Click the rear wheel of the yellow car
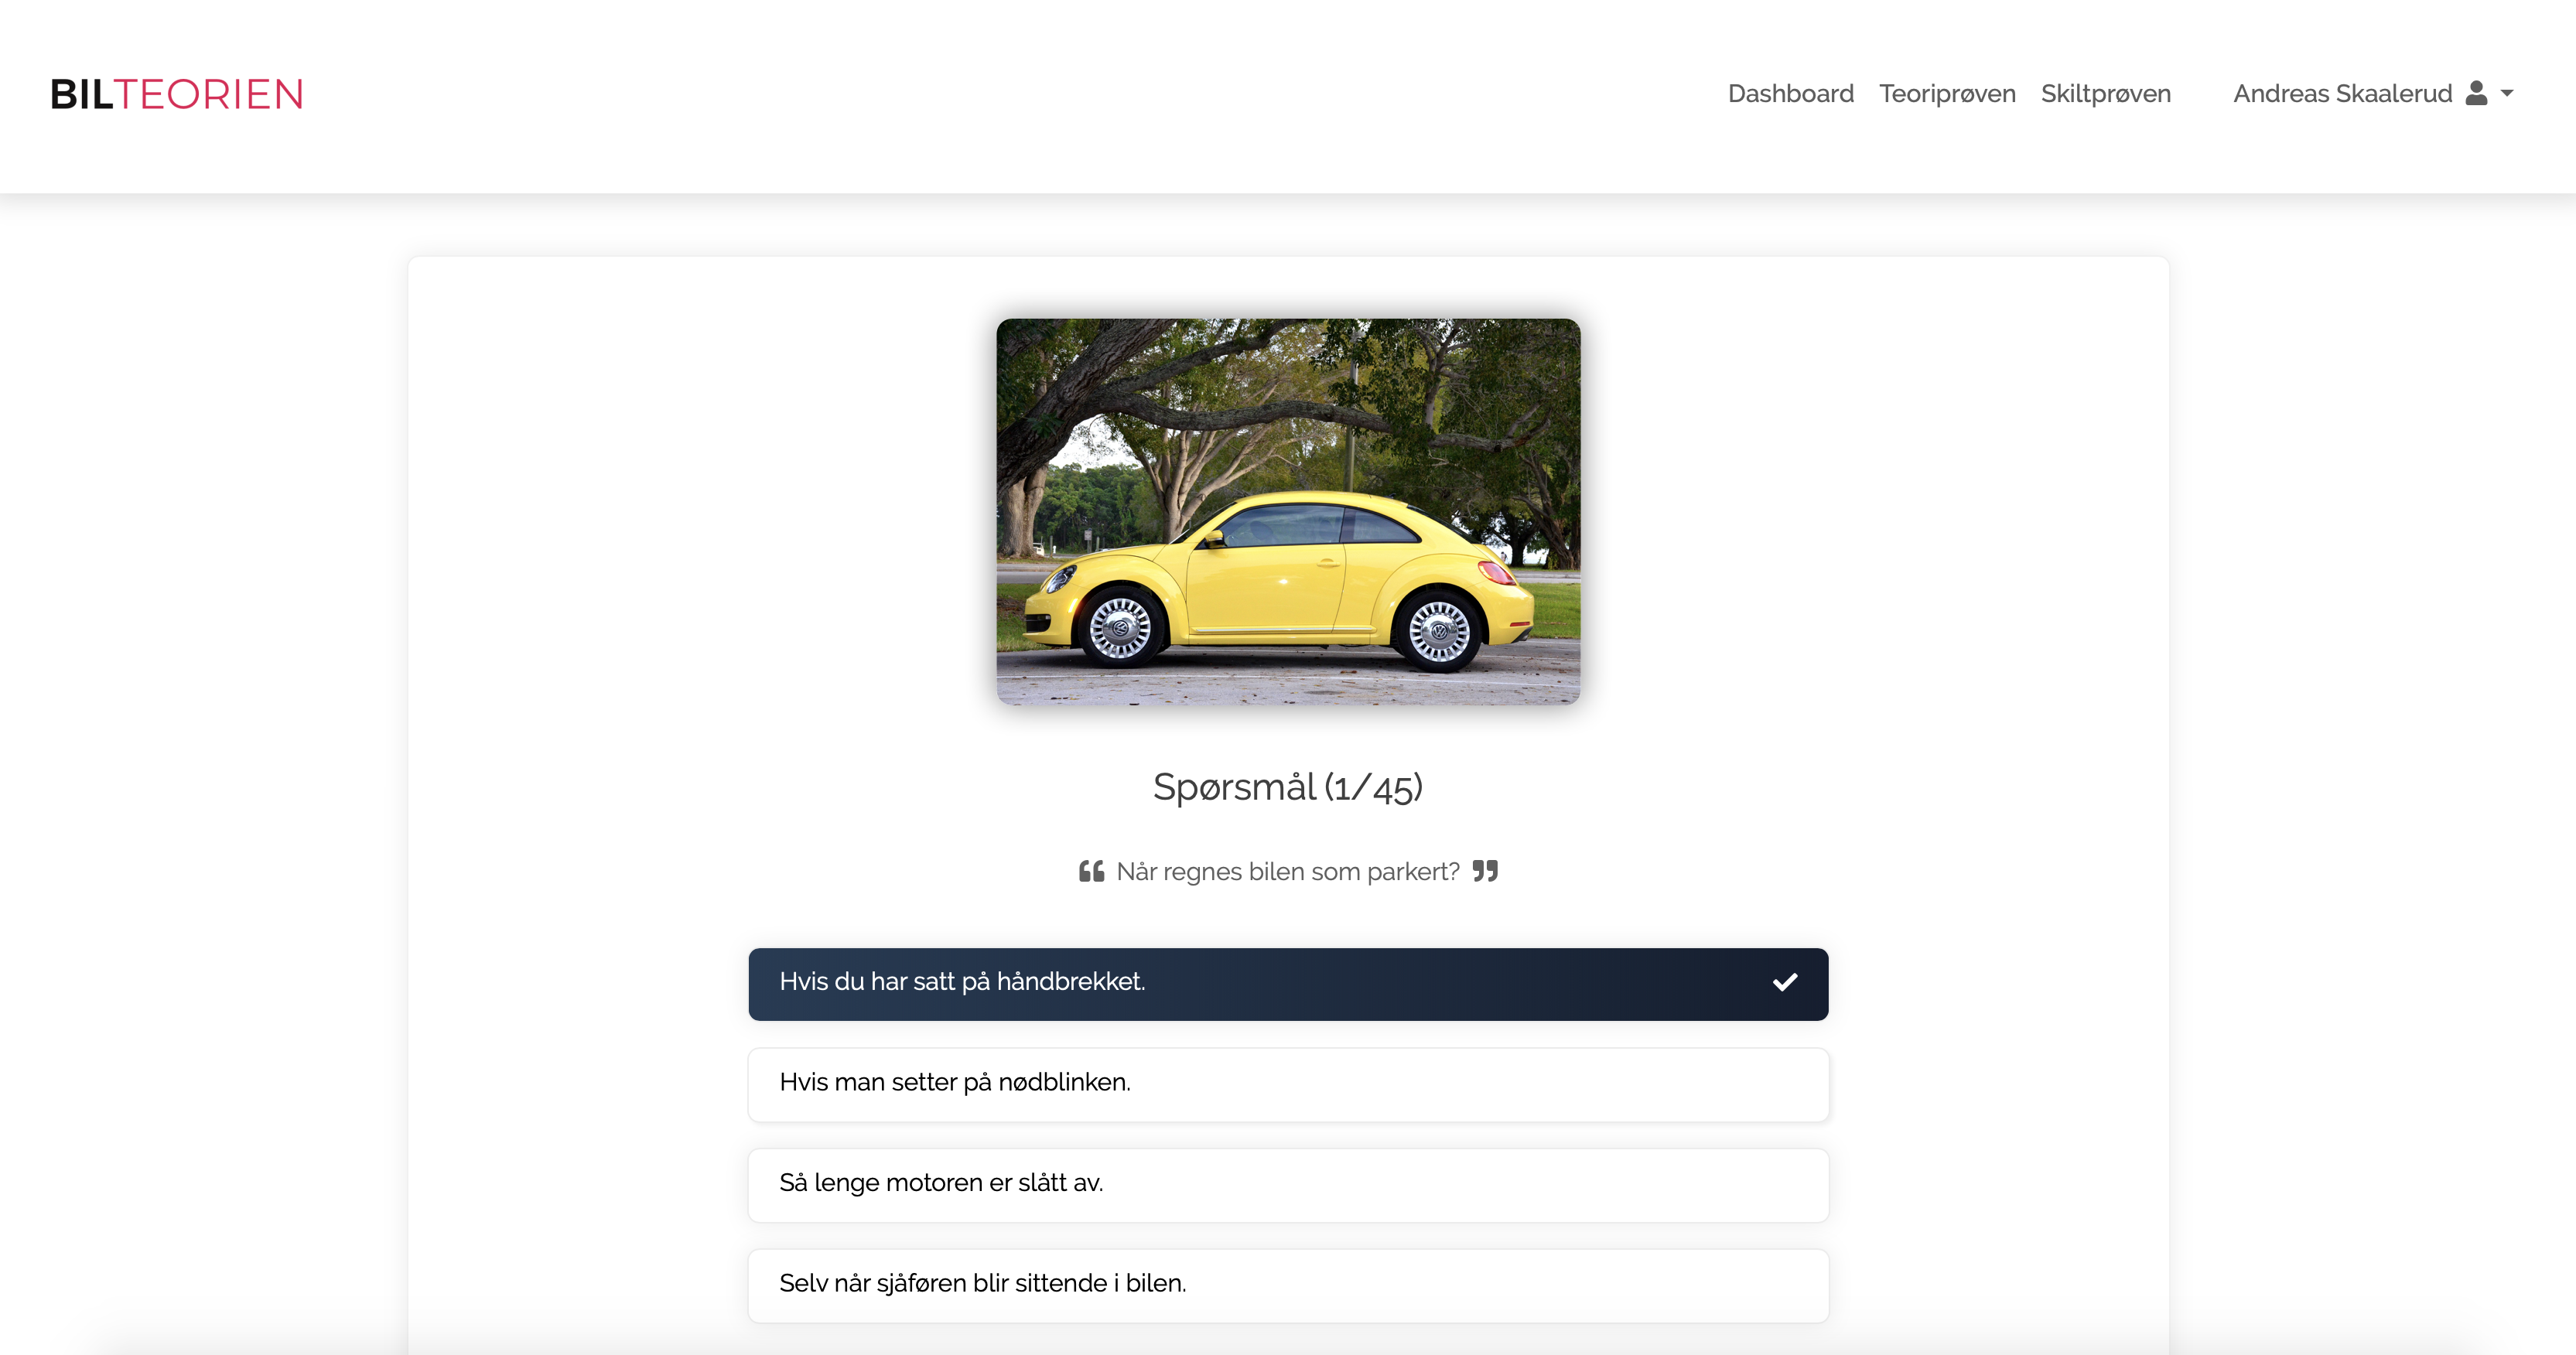This screenshot has width=2576, height=1355. click(1438, 631)
